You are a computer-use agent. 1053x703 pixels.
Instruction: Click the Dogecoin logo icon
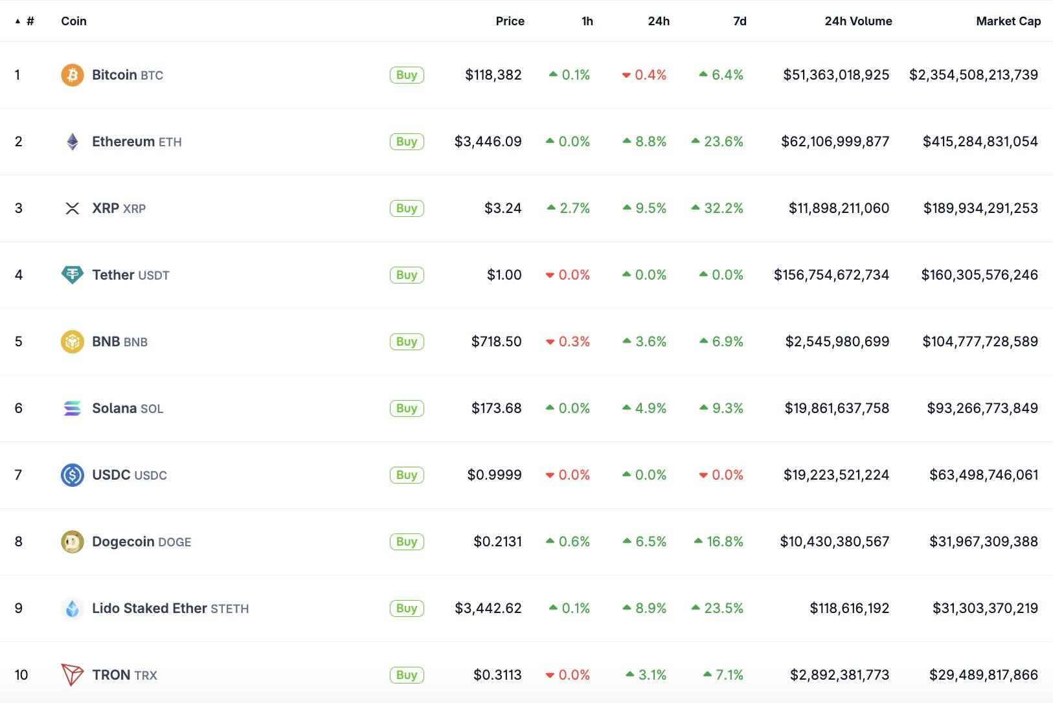pos(73,542)
